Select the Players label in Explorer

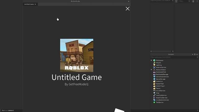[x=158, y=63]
